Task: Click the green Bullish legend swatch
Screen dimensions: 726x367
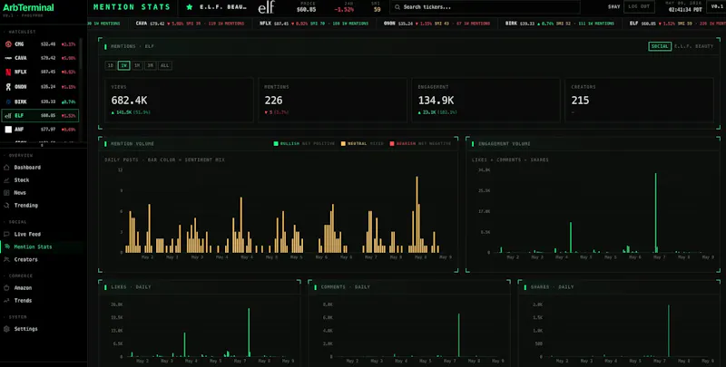Action: click(x=276, y=144)
